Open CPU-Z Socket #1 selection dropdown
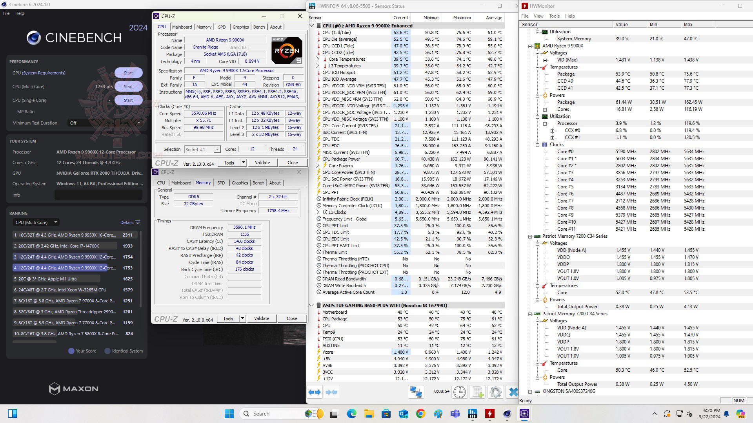The image size is (753, 423). [216, 149]
